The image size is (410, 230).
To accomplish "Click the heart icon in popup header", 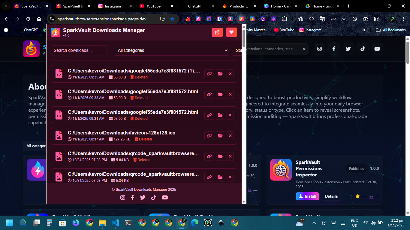I will [231, 32].
